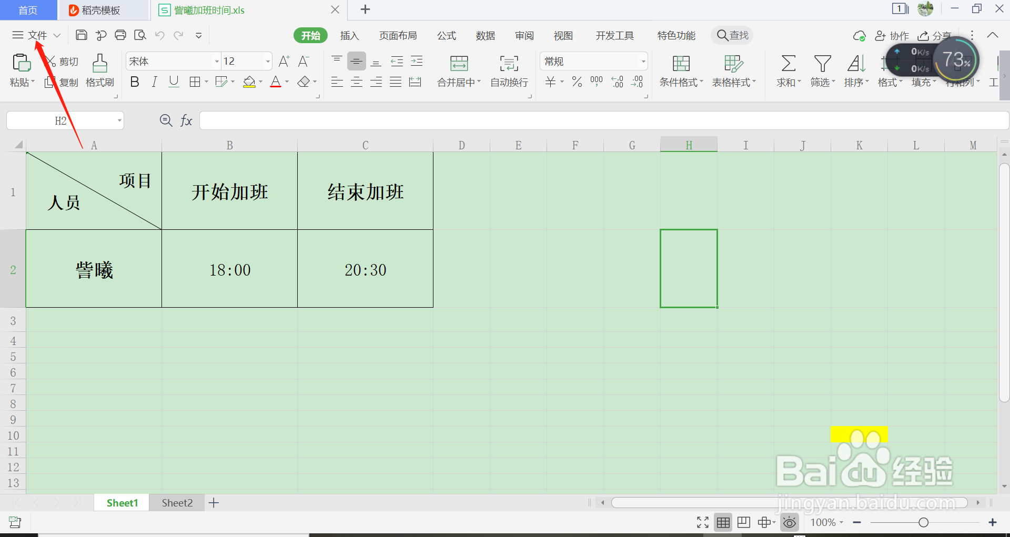Click the 查找 search button

[x=732, y=35]
